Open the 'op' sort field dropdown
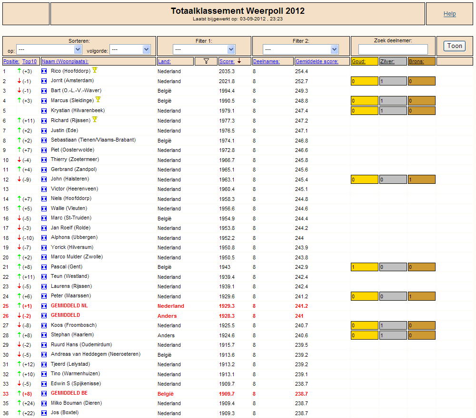476x418 pixels. click(49, 49)
